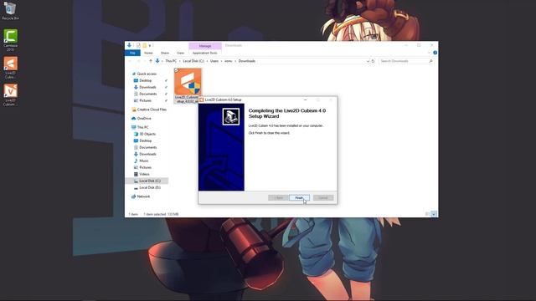Viewport: 536px width, 301px height.
Task: Select the Live2D Cubism Editor desktop shortcut
Action: 10,67
